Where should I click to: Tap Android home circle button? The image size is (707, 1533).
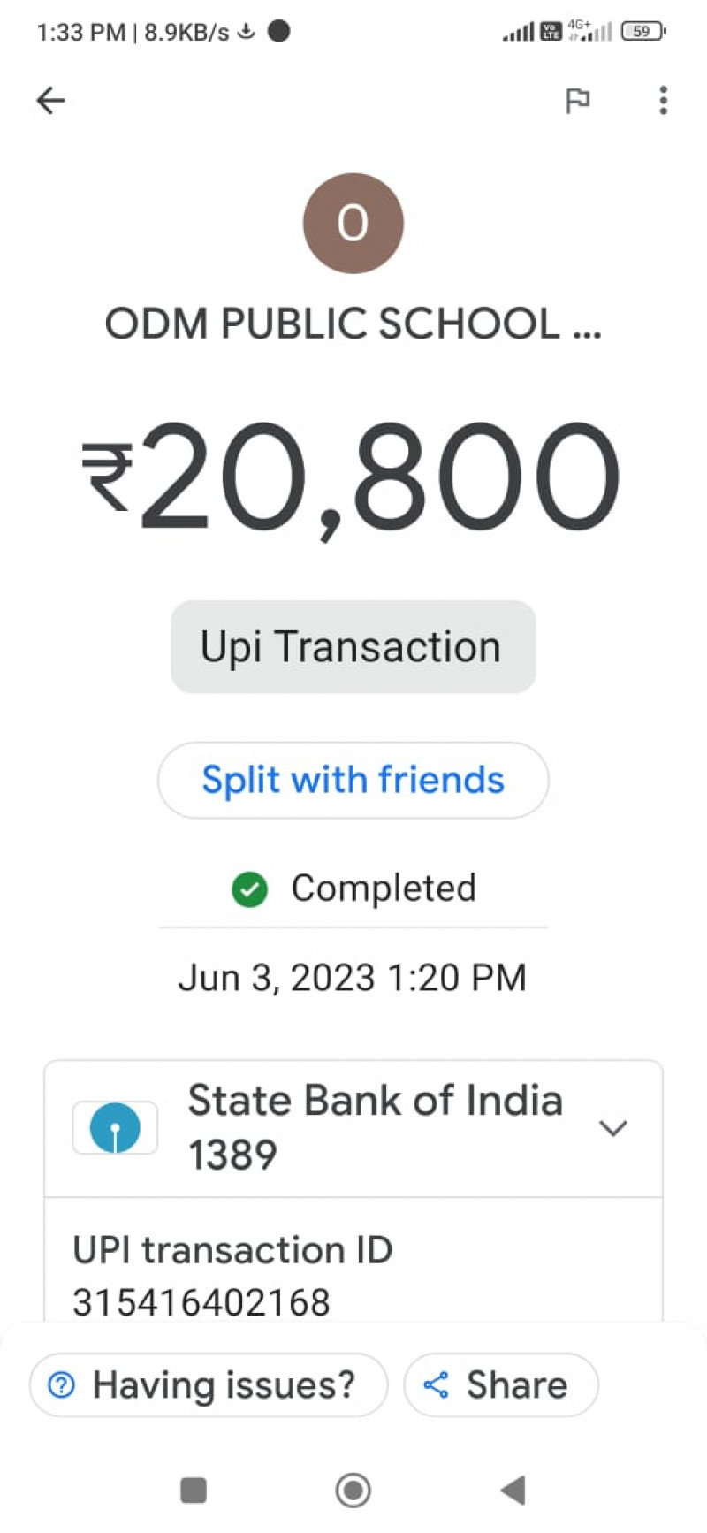point(353,1491)
